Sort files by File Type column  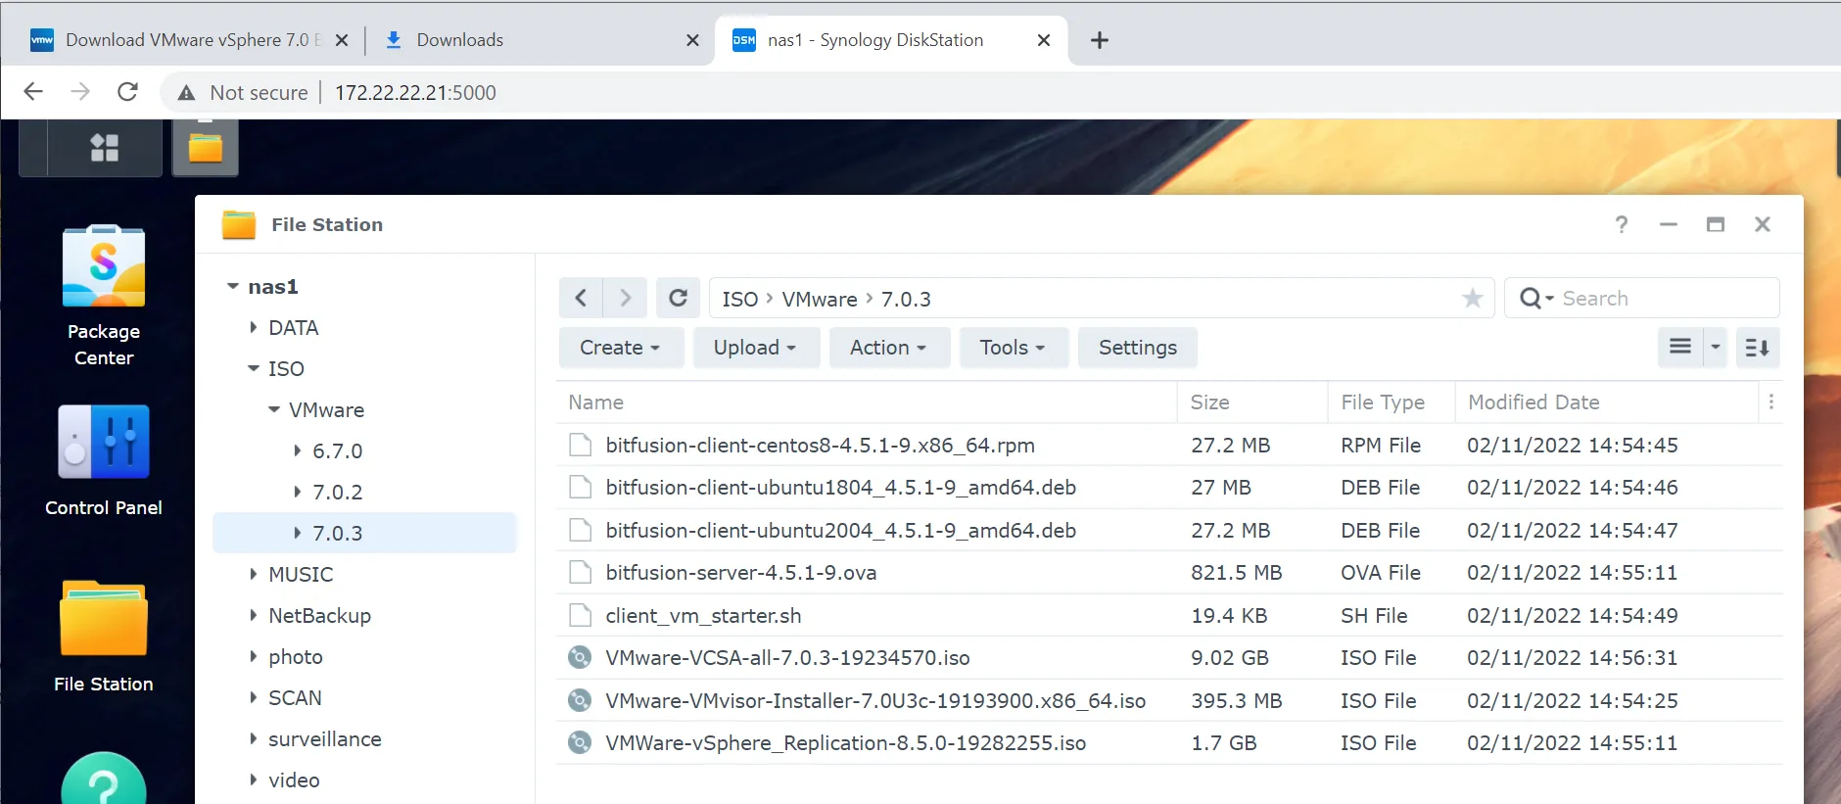pos(1392,402)
